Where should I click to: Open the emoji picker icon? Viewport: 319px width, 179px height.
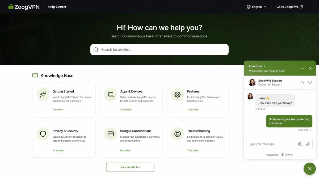click(x=300, y=144)
